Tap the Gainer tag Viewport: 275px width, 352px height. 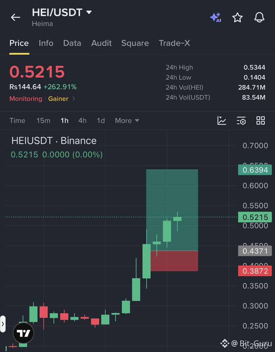(58, 99)
